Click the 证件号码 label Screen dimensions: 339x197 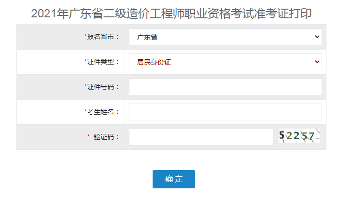103,87
